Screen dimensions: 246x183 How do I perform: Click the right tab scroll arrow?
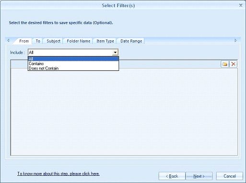tap(235, 41)
